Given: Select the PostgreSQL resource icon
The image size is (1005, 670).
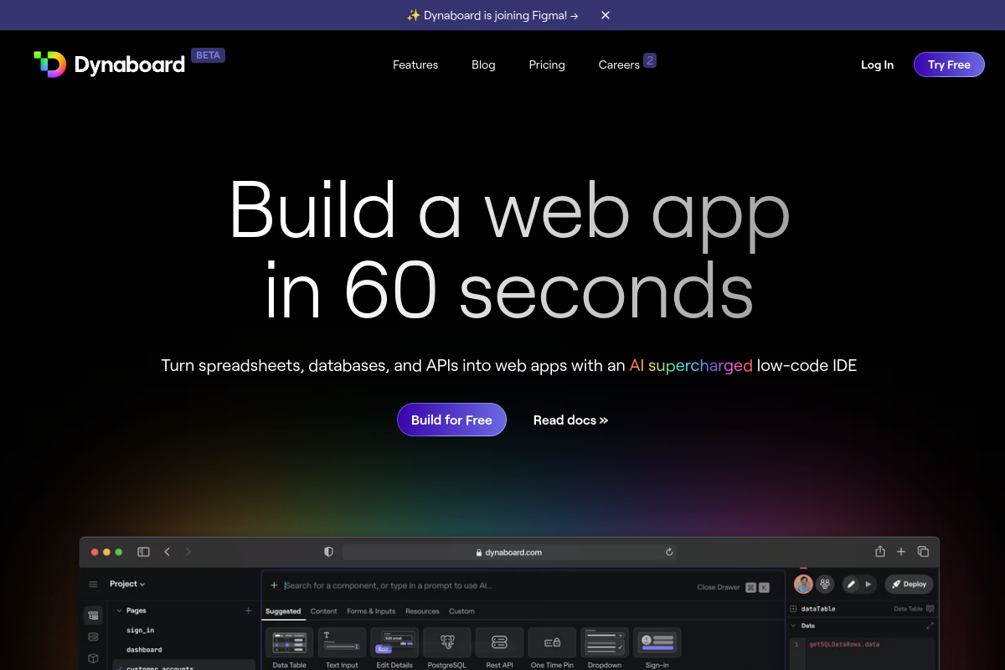Looking at the screenshot, I should point(447,643).
